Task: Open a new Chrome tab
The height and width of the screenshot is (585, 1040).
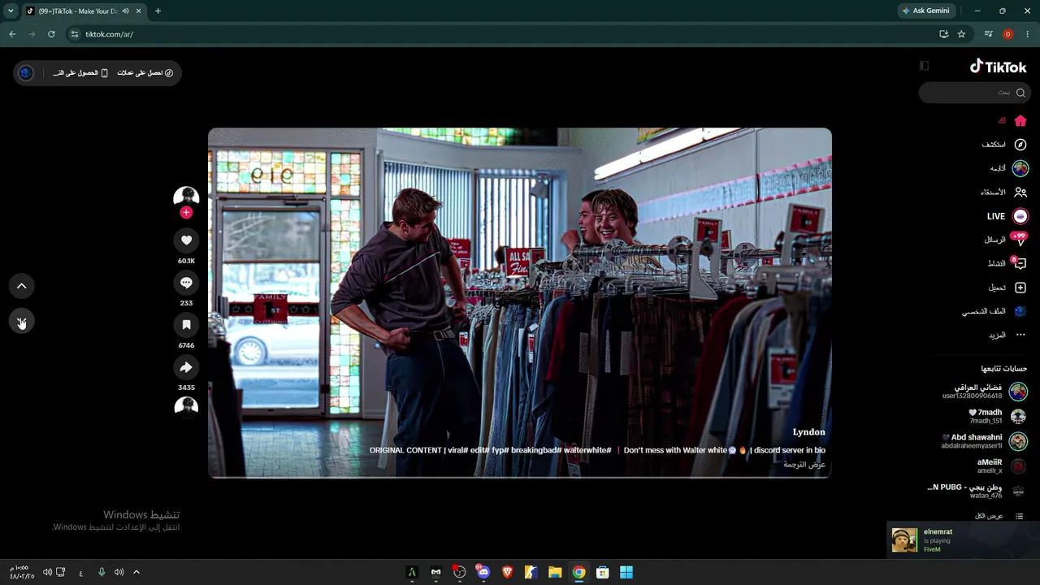Action: pos(158,11)
